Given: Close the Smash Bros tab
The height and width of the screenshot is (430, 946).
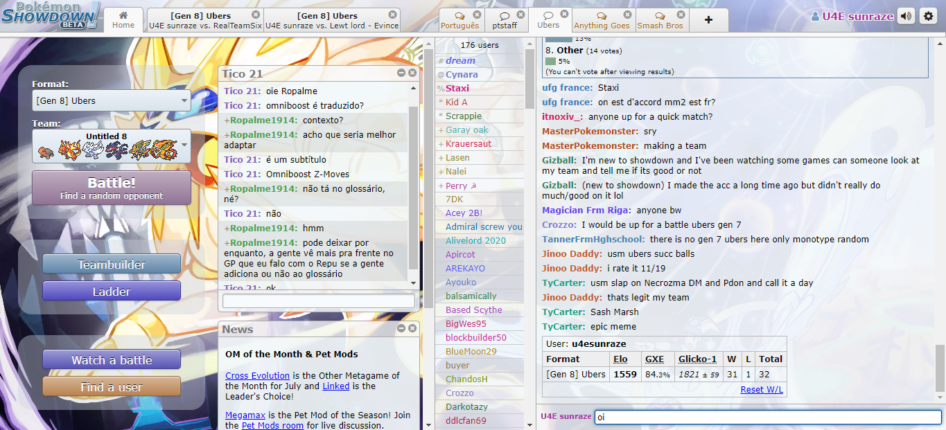Looking at the screenshot, I should coord(681,15).
